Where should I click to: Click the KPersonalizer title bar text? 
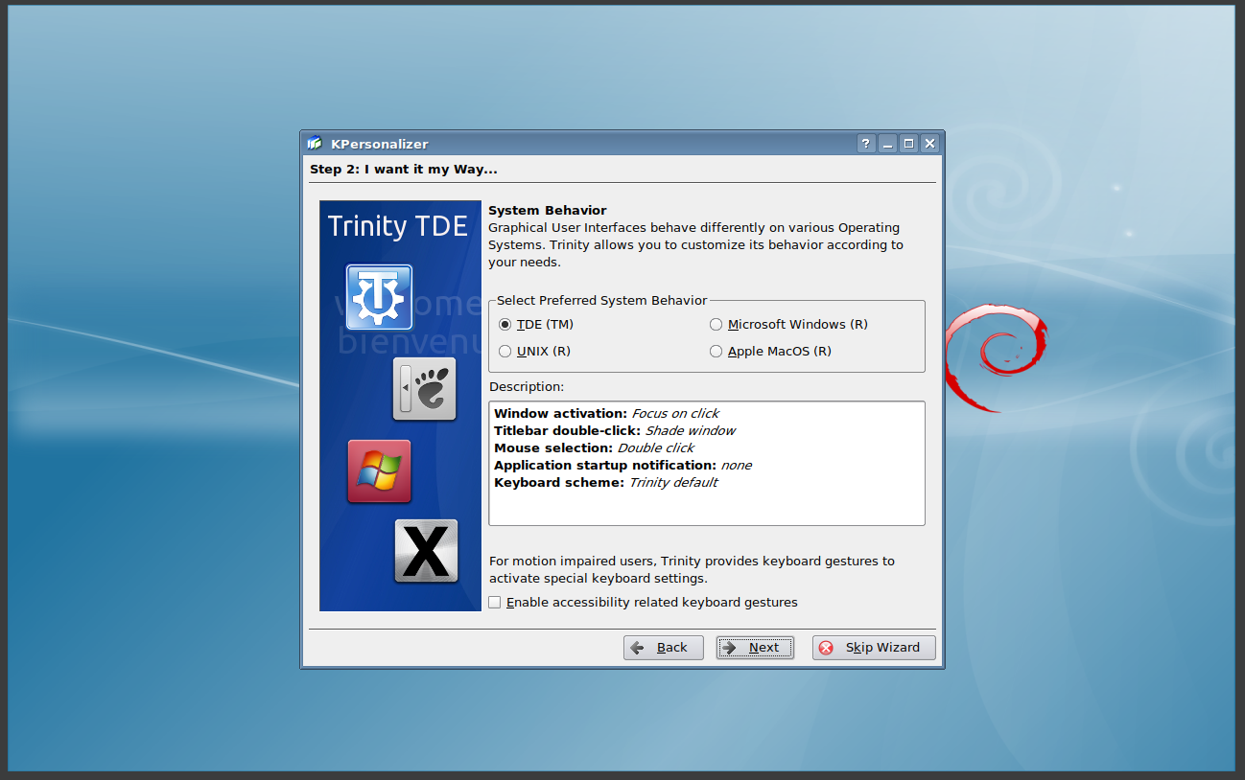click(x=380, y=144)
